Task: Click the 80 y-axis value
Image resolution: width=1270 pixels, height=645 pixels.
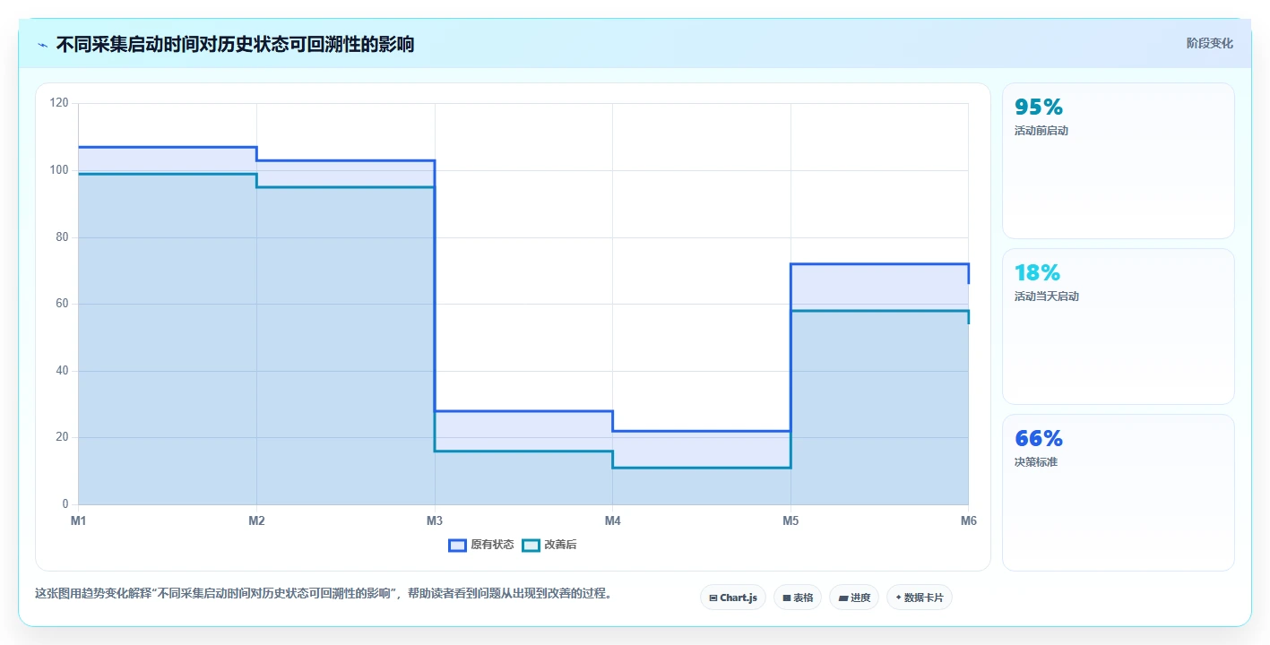Action: click(x=62, y=237)
